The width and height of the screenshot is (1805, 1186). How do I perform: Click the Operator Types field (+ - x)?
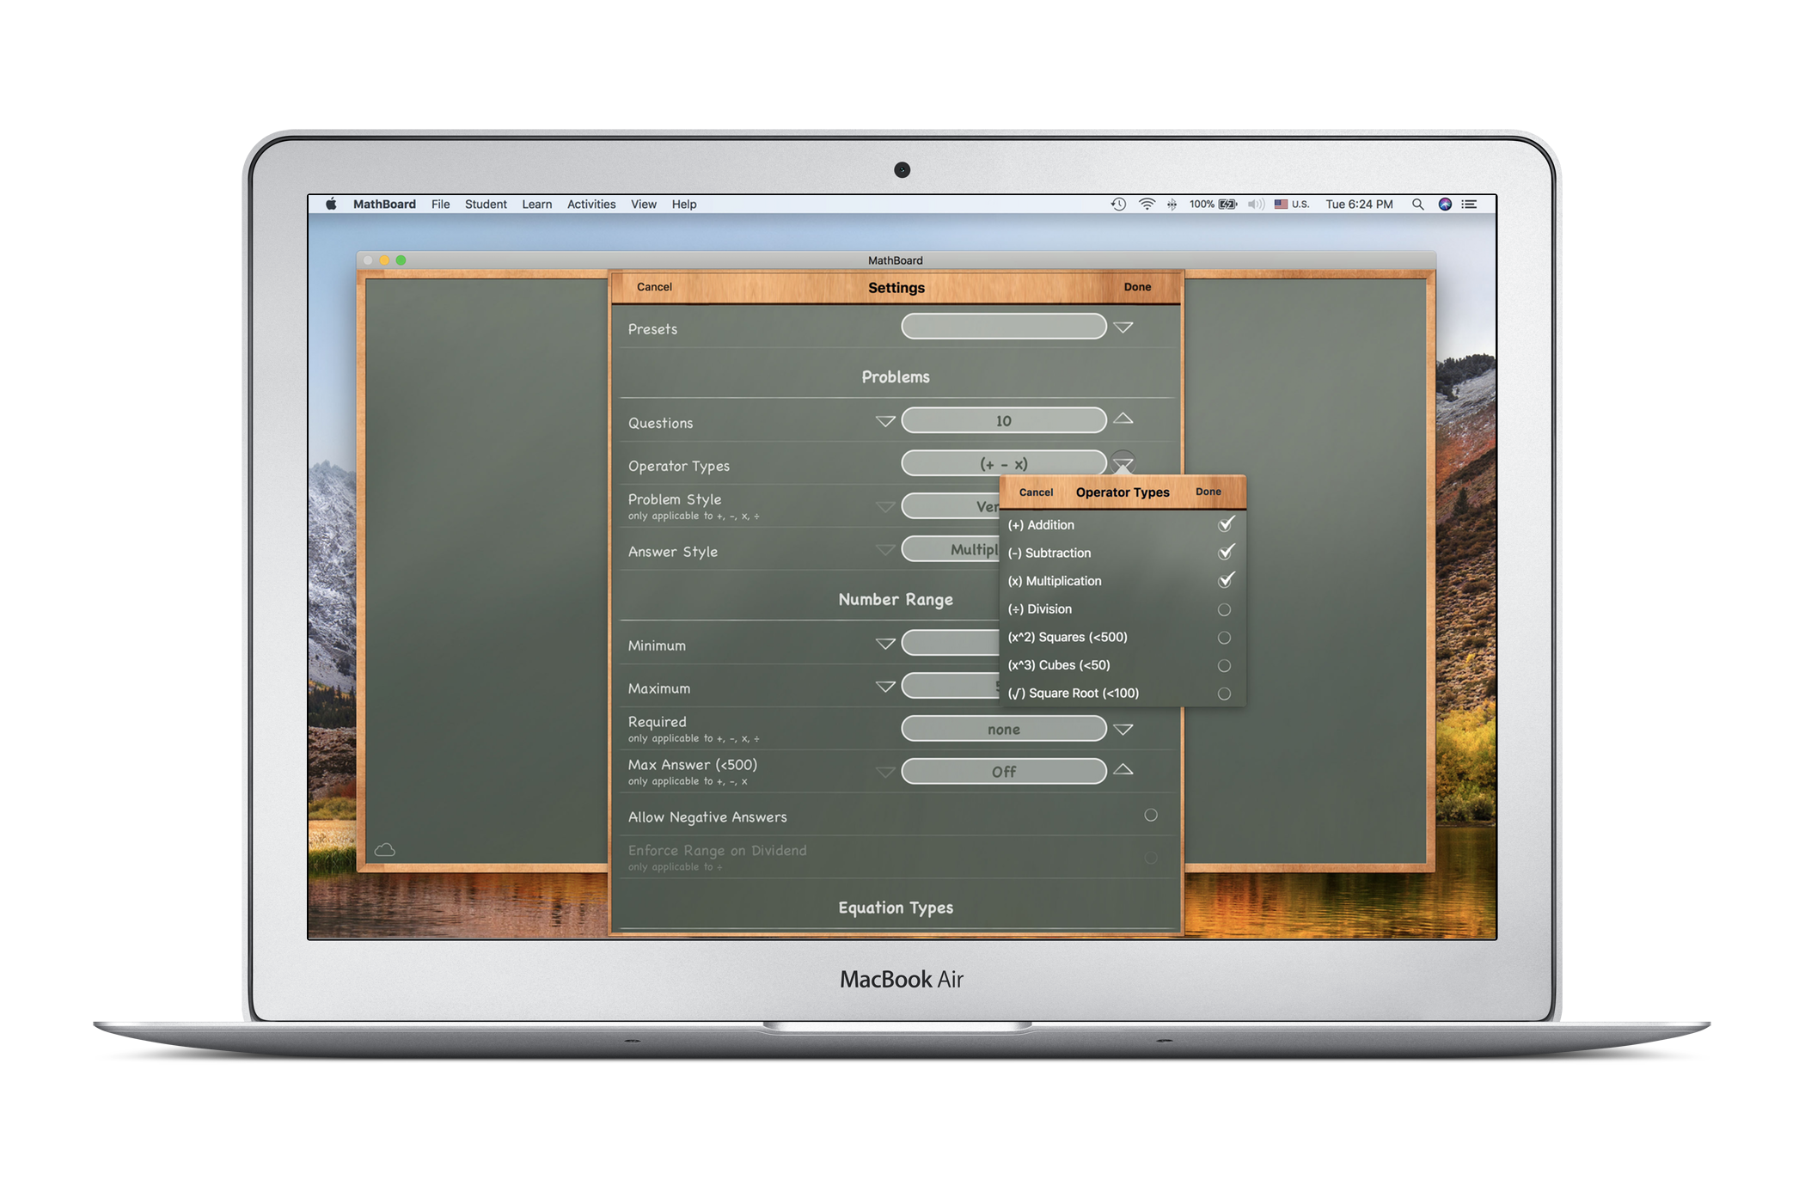pyautogui.click(x=1004, y=463)
